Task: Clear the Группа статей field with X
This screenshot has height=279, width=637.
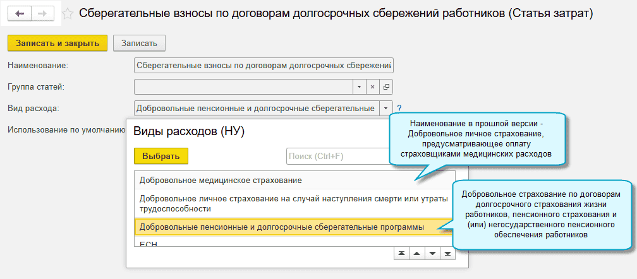Action: [x=372, y=86]
